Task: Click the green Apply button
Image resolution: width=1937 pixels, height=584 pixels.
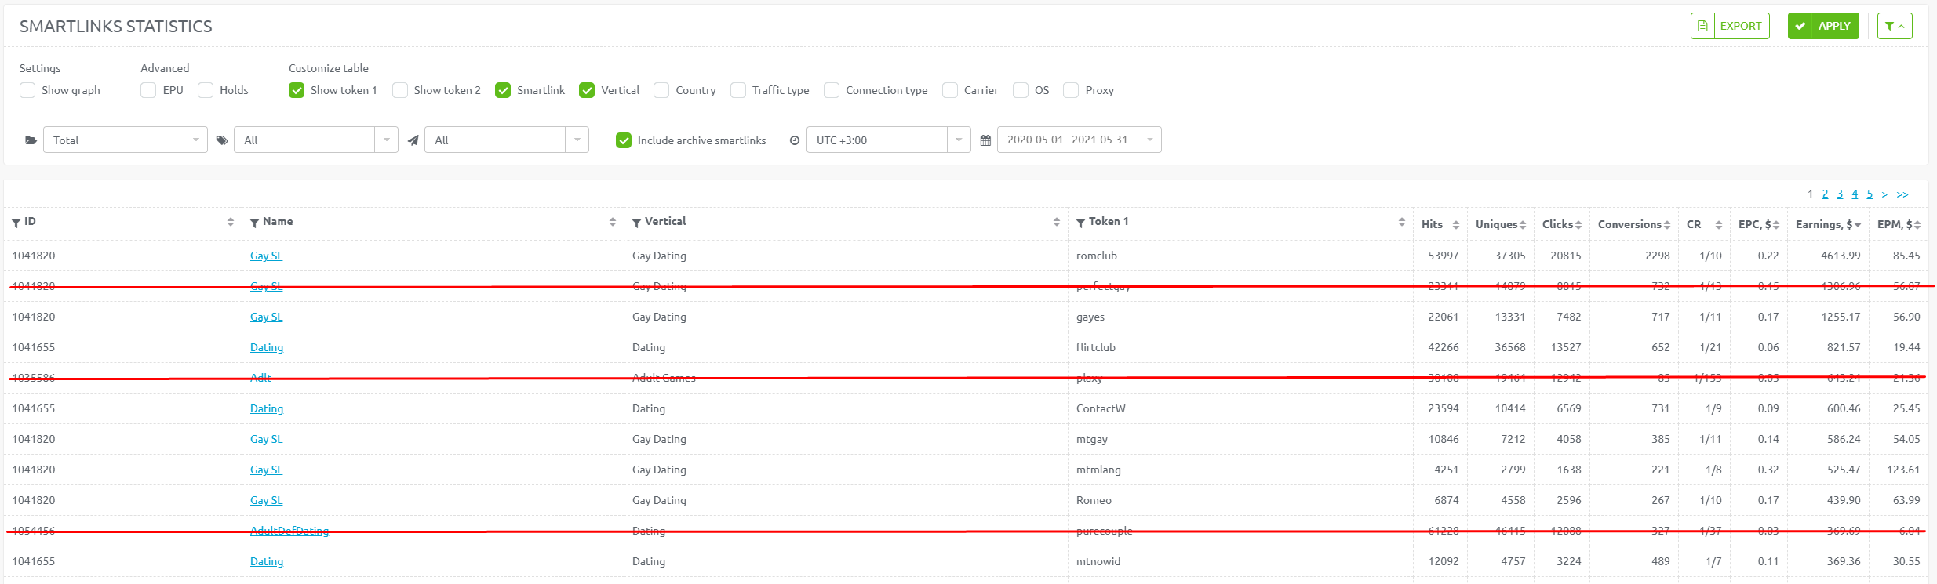Action: pyautogui.click(x=1823, y=26)
